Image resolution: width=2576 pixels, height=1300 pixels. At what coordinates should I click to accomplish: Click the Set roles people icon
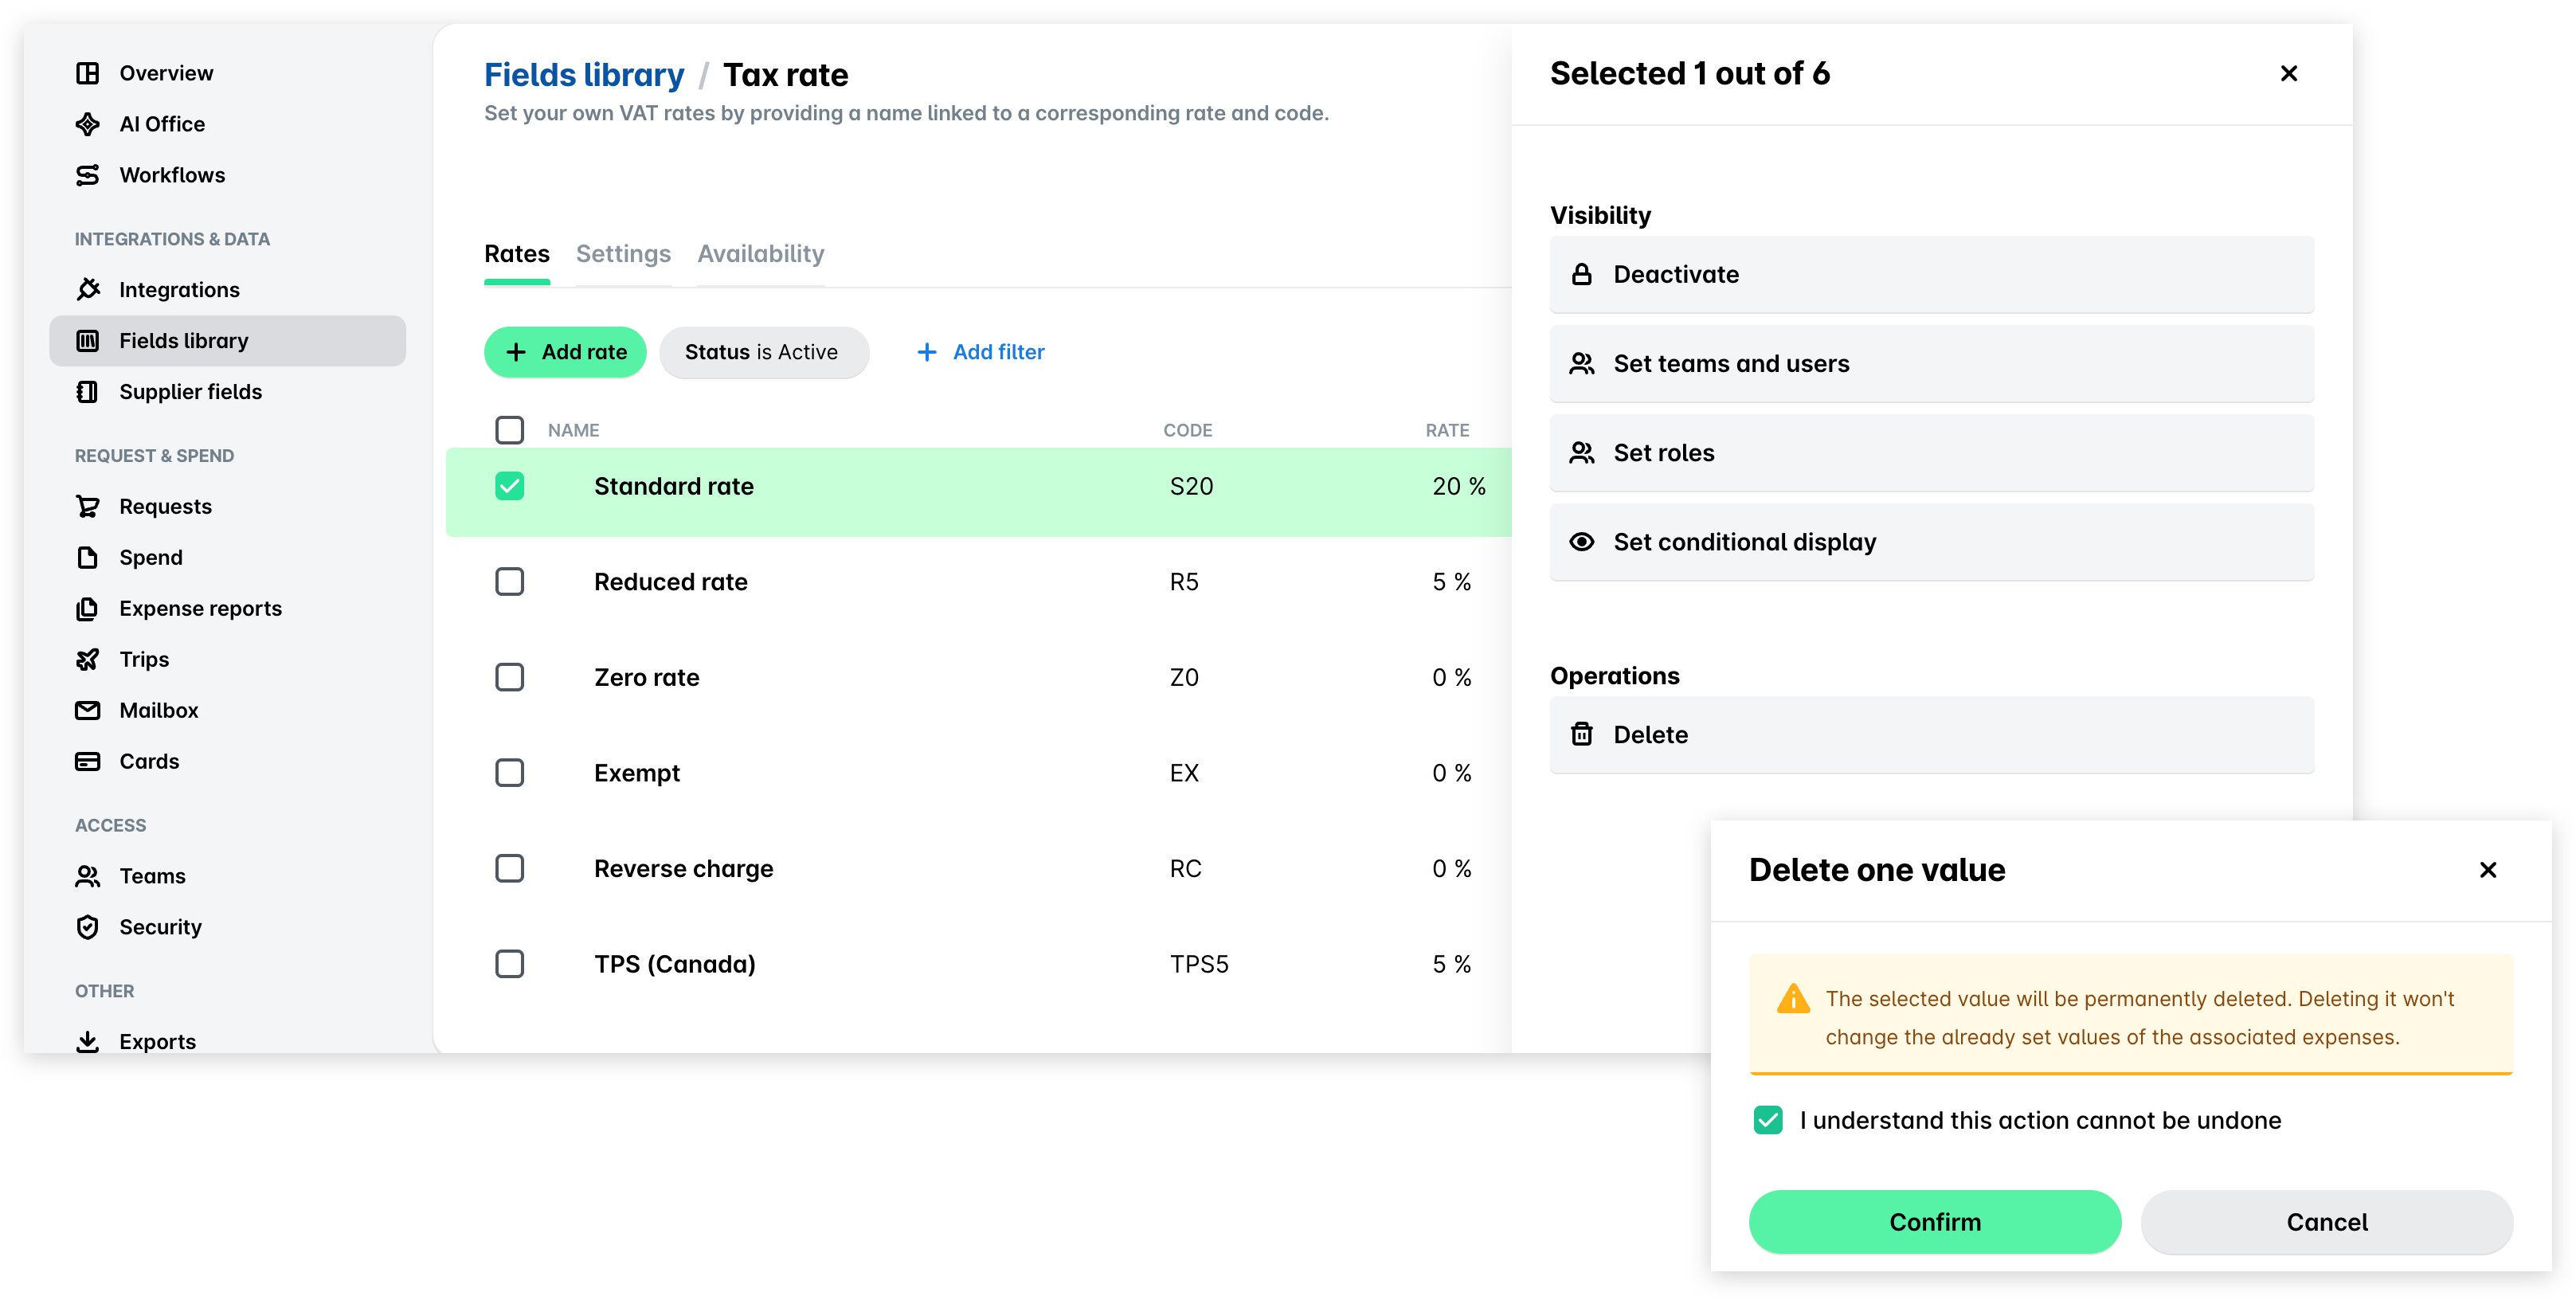tap(1582, 452)
